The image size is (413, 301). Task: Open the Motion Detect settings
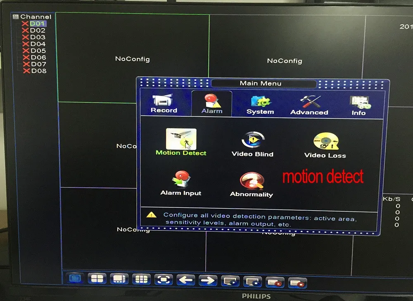tap(181, 142)
